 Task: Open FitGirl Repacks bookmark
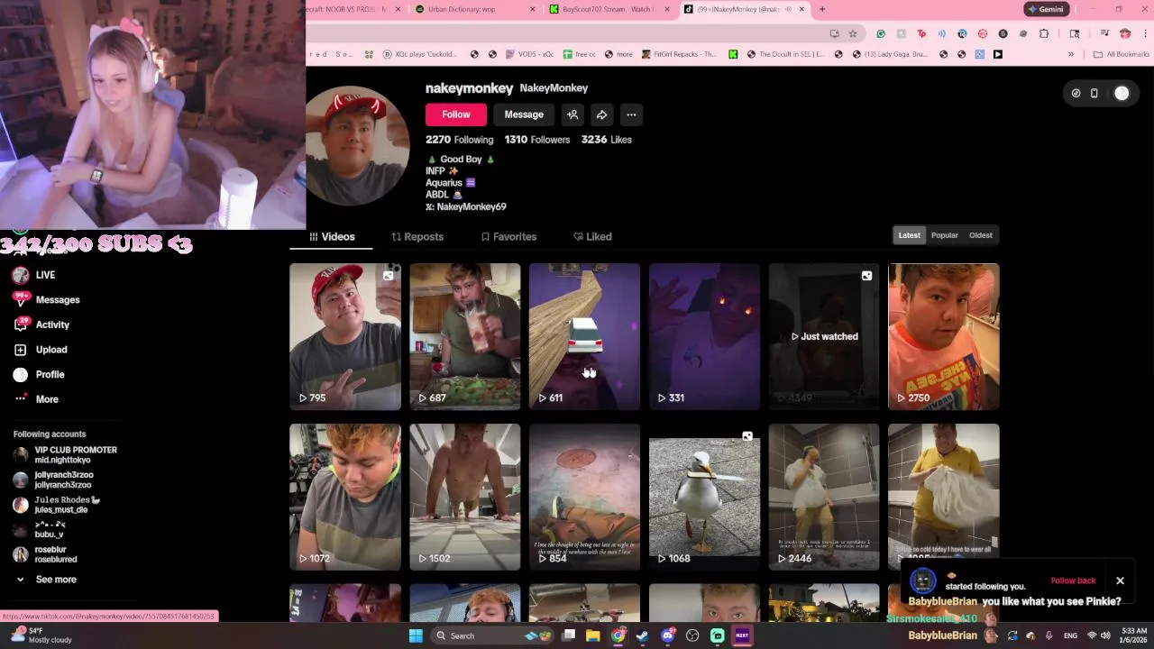[x=680, y=54]
